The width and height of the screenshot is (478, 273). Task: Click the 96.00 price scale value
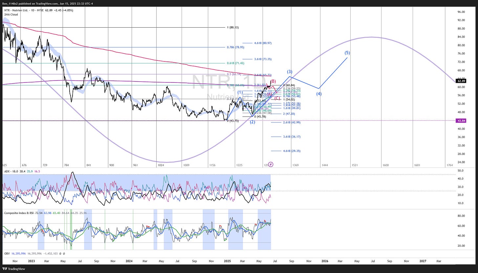461,12
